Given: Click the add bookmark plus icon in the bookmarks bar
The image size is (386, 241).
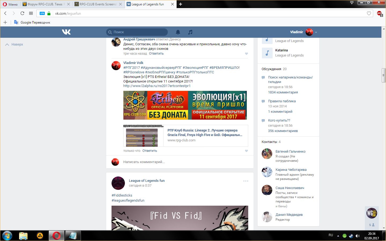Looking at the screenshot, I should (x=5, y=22).
